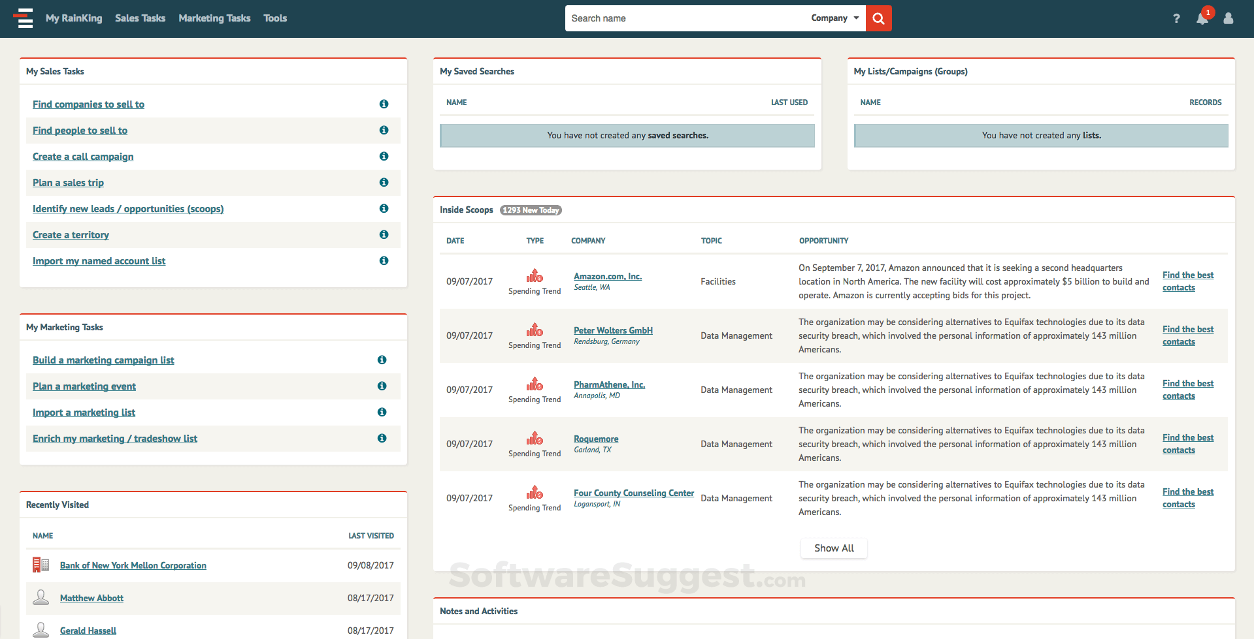Open the hamburger menu icon
The height and width of the screenshot is (639, 1254).
point(24,18)
